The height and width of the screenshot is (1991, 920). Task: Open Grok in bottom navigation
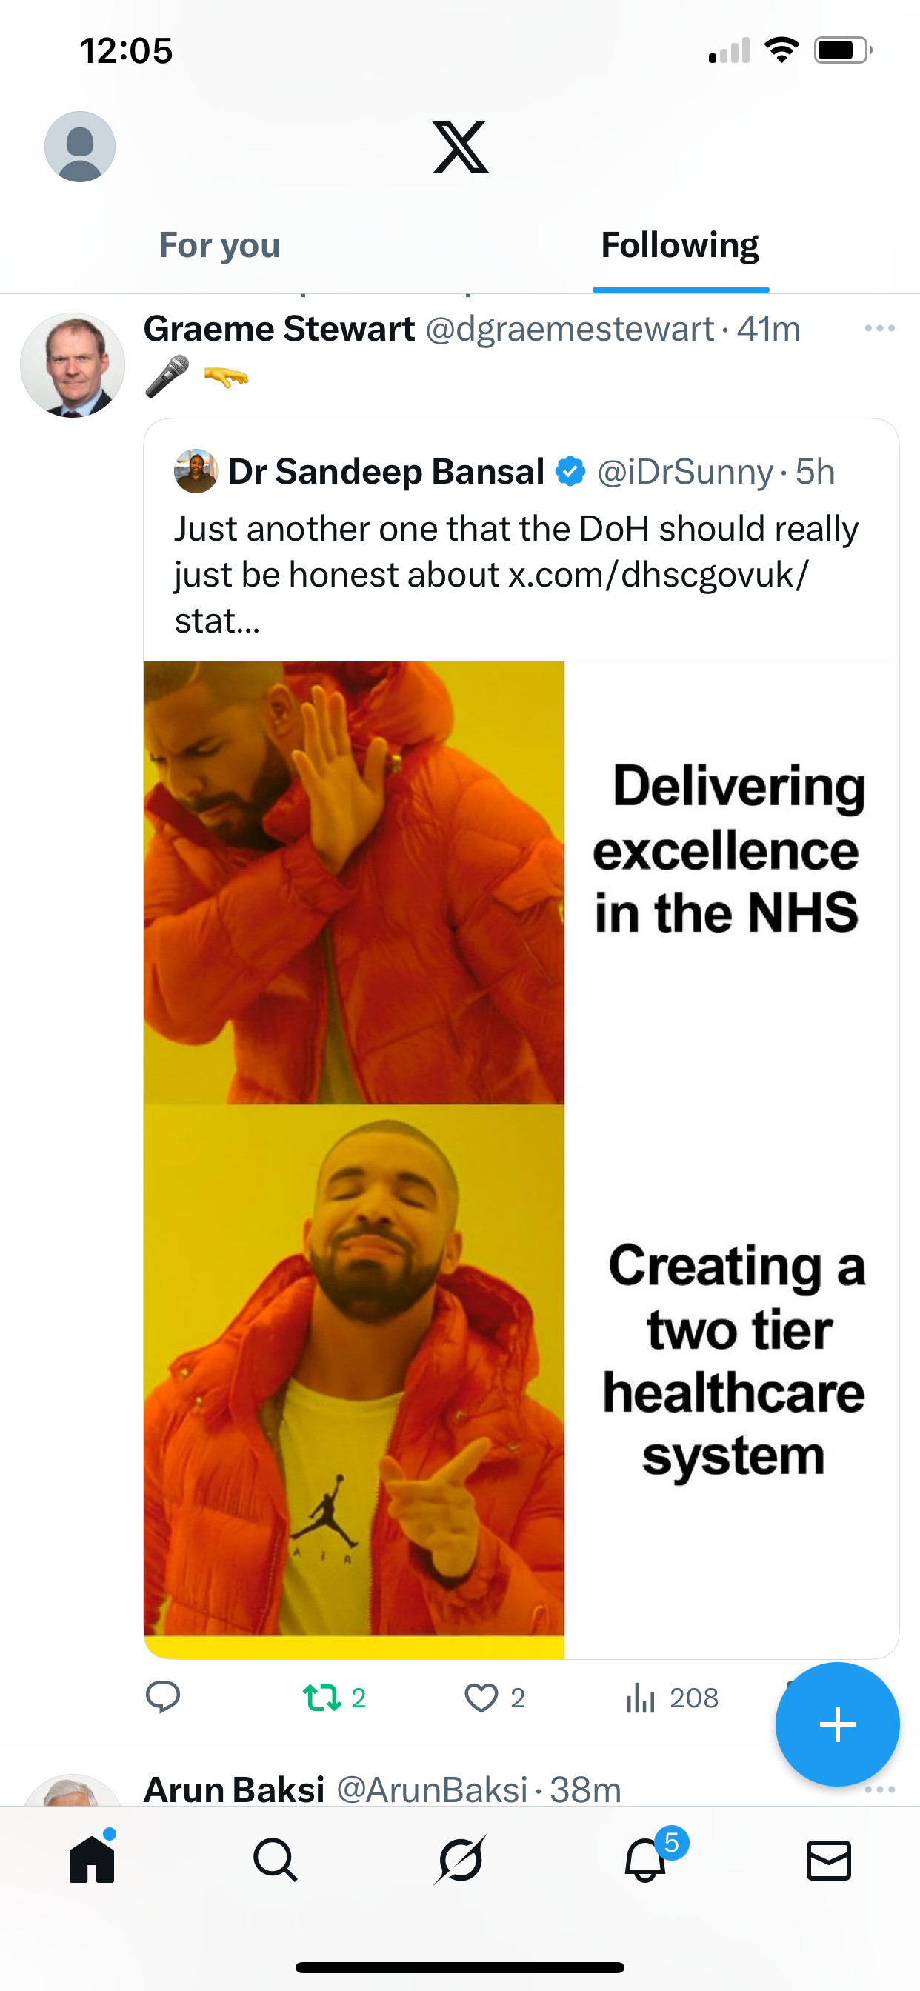460,1860
